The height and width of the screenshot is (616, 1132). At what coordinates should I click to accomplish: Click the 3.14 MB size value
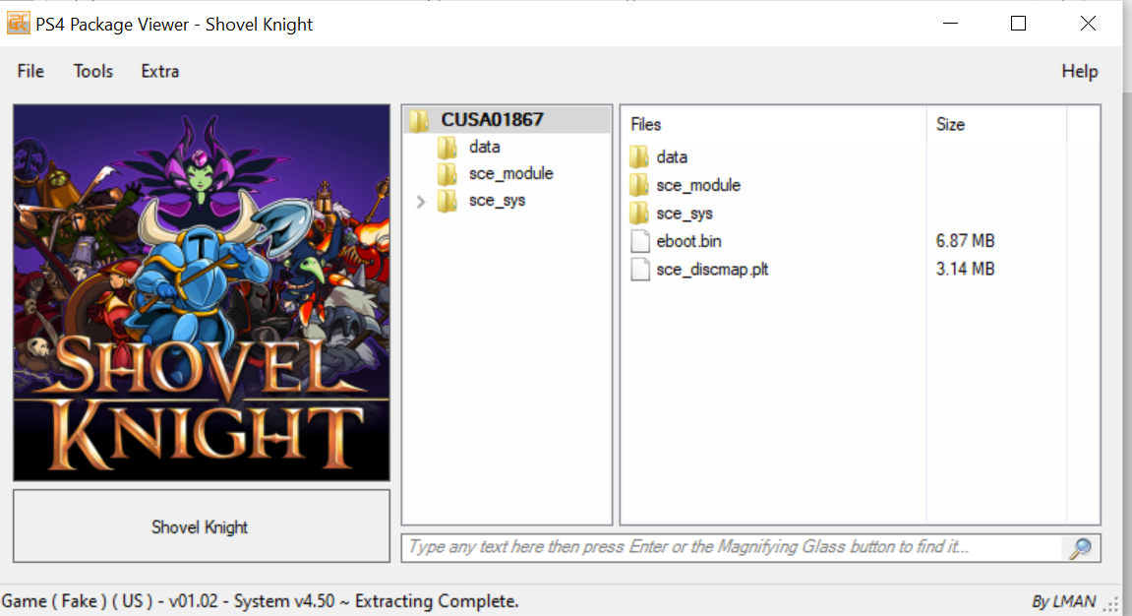[x=965, y=269]
